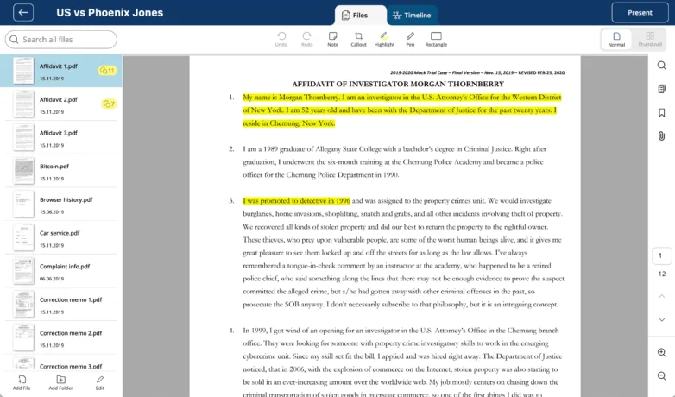Switch to Normal view mode
675x397 pixels.
pos(616,39)
